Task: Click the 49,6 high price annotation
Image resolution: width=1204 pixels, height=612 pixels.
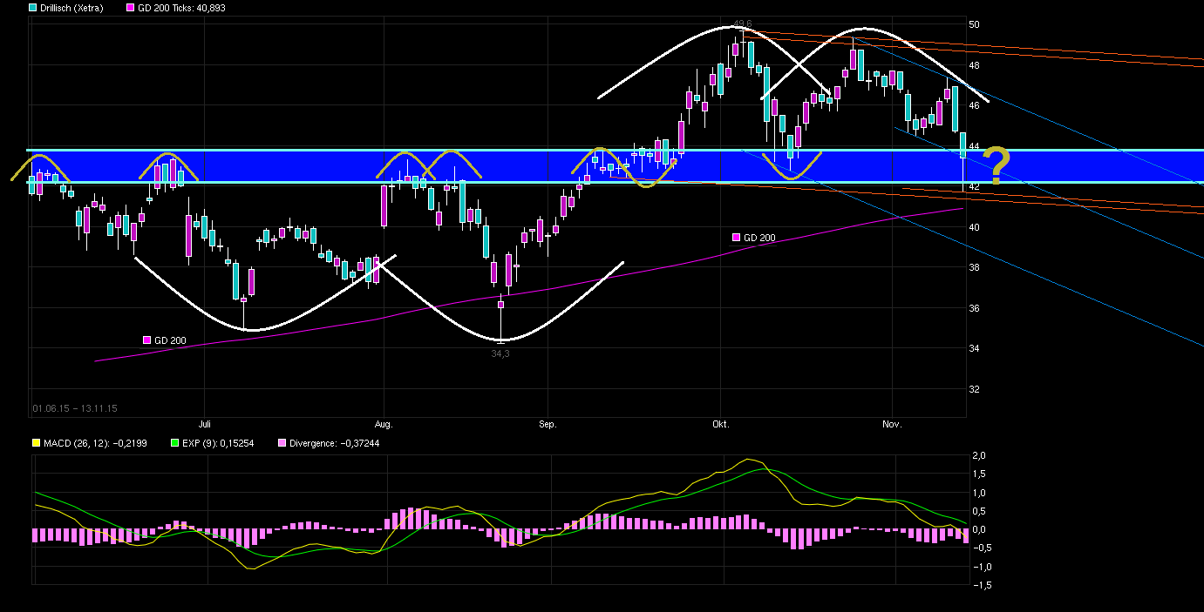Action: point(742,24)
